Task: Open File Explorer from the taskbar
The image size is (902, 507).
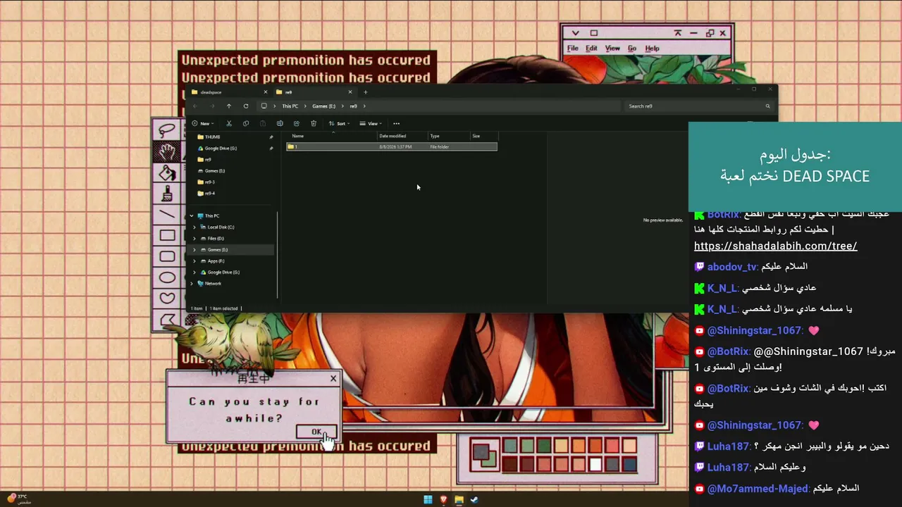Action: pos(459,500)
